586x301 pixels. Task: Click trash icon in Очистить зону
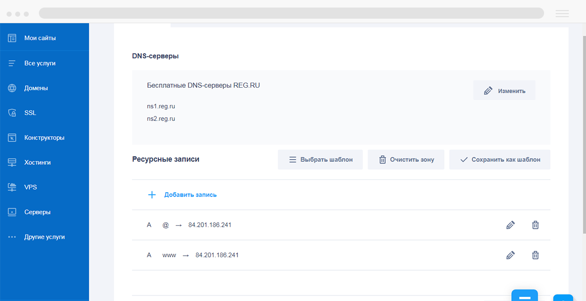click(x=382, y=160)
